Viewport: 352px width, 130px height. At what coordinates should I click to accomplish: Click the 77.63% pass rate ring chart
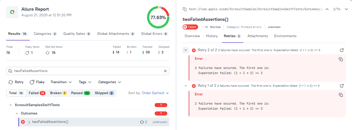tap(158, 18)
